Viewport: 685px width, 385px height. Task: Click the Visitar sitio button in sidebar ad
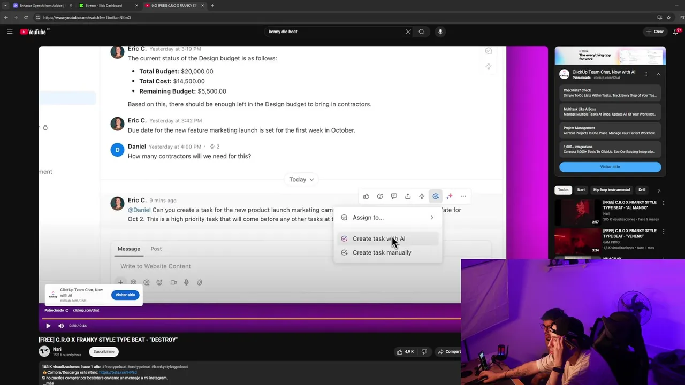pyautogui.click(x=610, y=167)
